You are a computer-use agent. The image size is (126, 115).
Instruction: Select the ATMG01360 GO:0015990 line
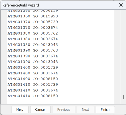pos(33,16)
